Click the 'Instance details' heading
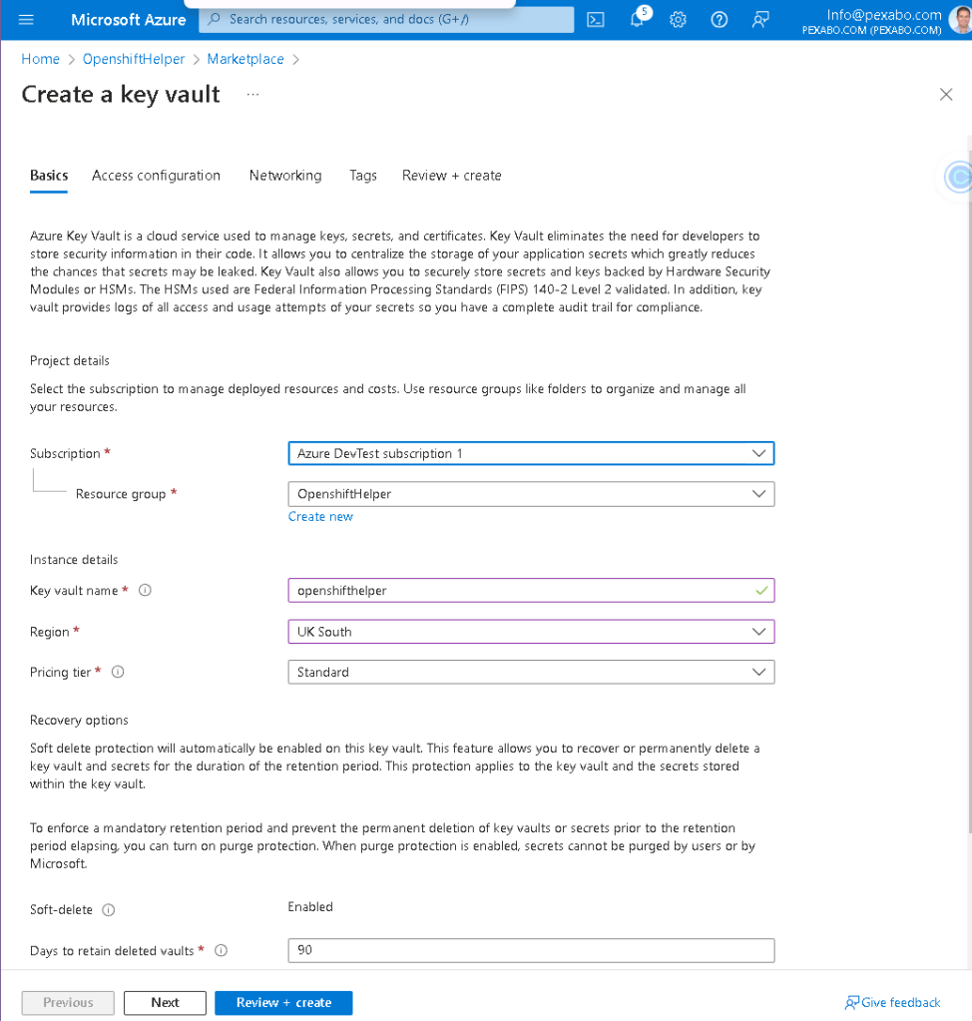The height and width of the screenshot is (1021, 972). point(74,559)
